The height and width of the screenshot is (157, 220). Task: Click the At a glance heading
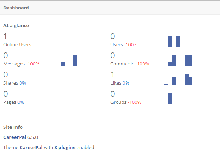(x=16, y=26)
